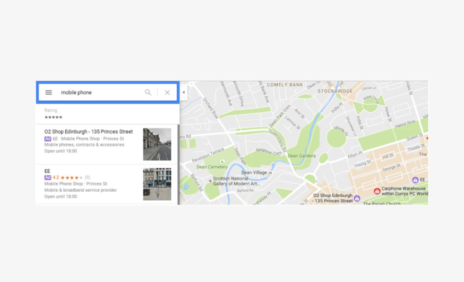Clear the search with the X icon
Viewport: 464px width, 282px height.
tap(167, 92)
